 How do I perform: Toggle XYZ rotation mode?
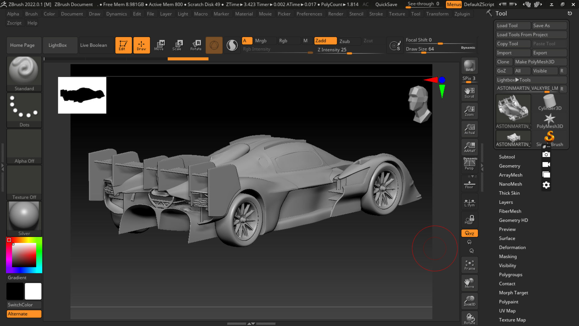click(470, 233)
